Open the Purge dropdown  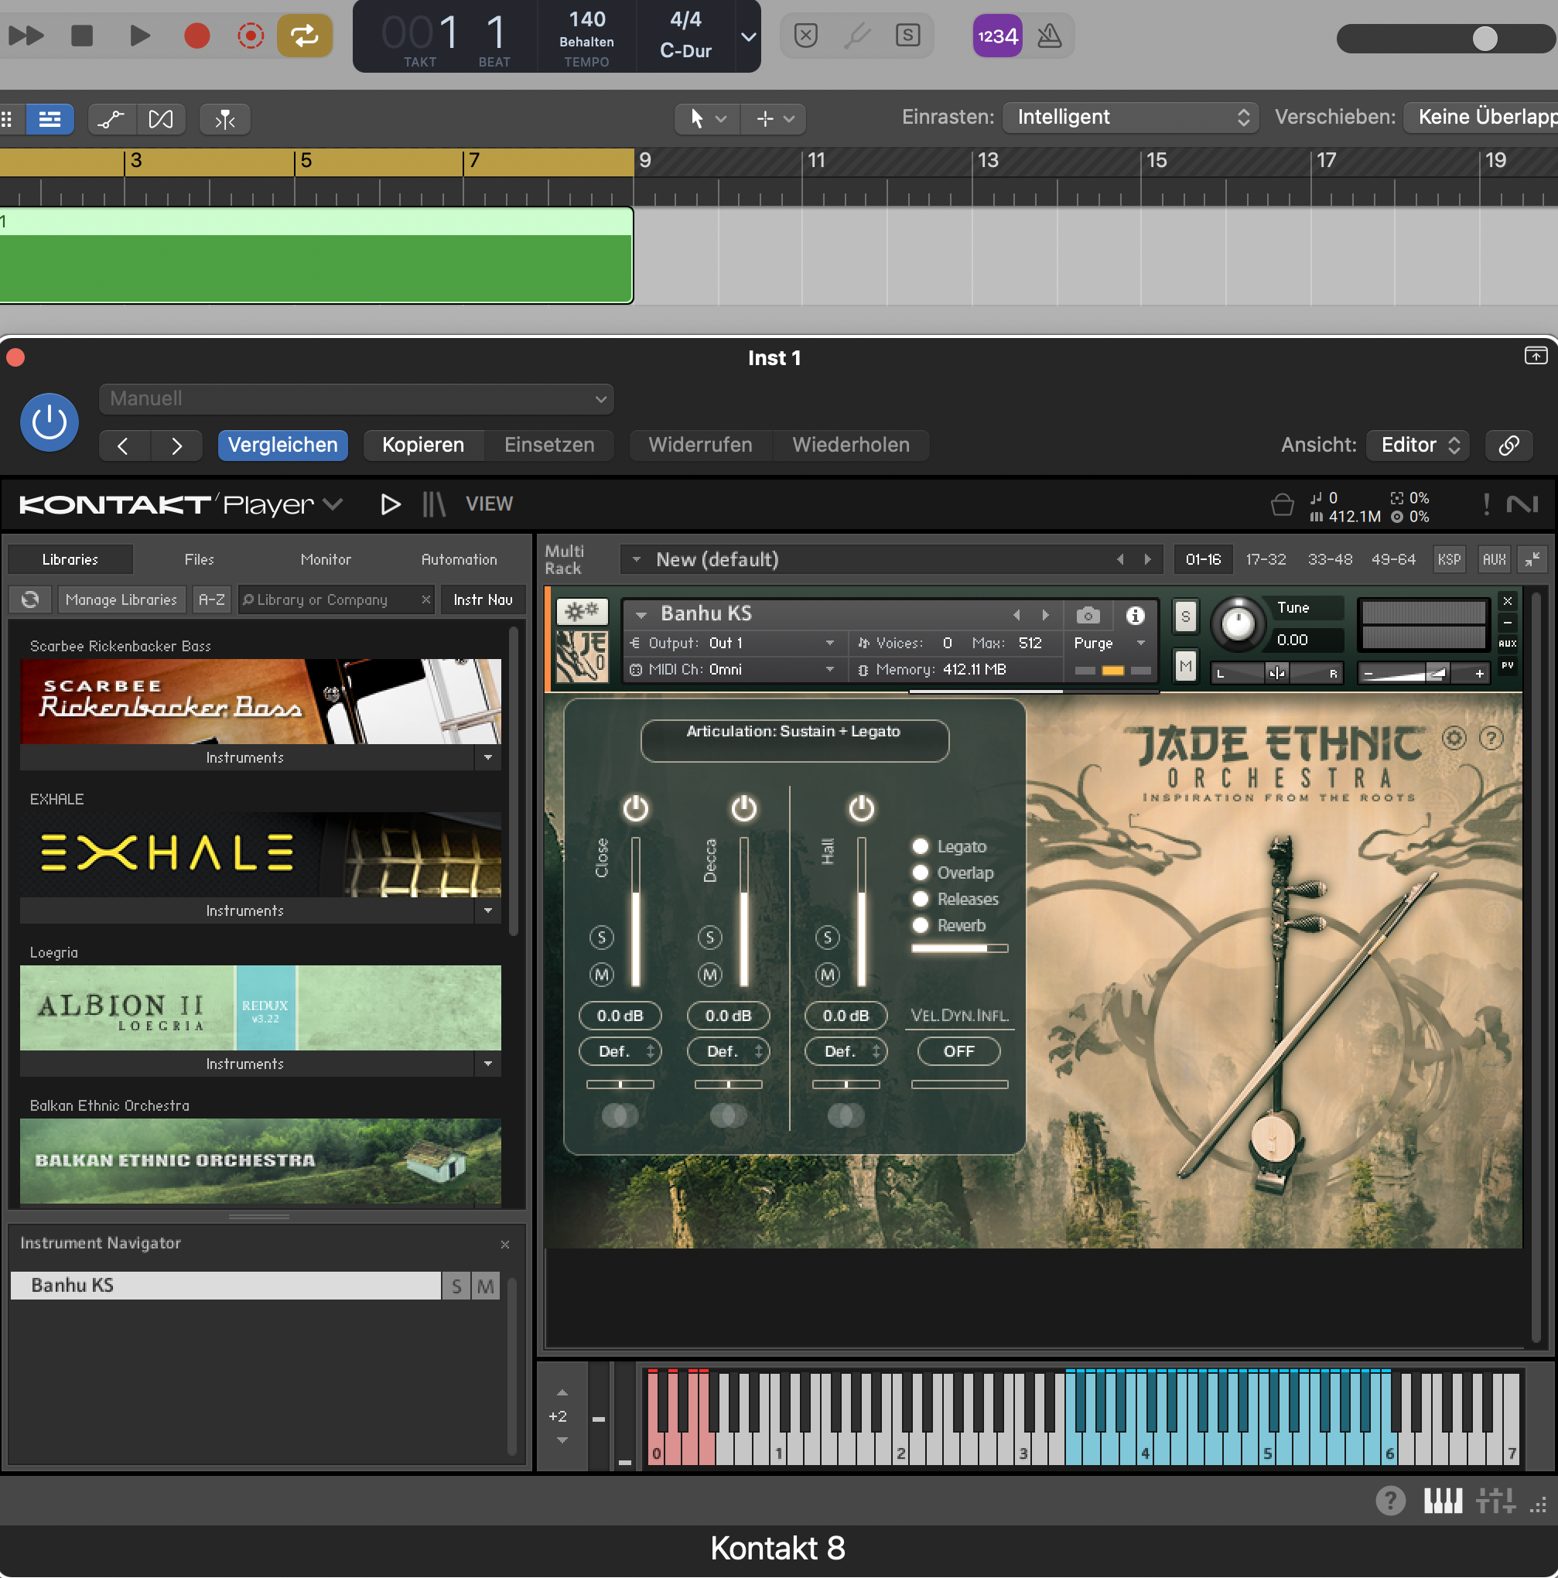point(1109,644)
